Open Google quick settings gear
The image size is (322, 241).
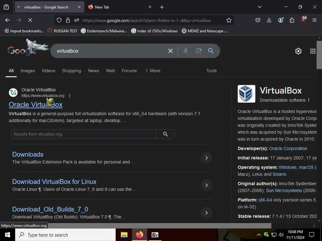pyautogui.click(x=298, y=51)
